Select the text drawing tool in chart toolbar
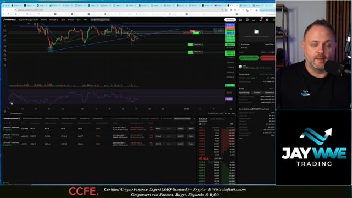Screen dimensions: 352x198 5,26
